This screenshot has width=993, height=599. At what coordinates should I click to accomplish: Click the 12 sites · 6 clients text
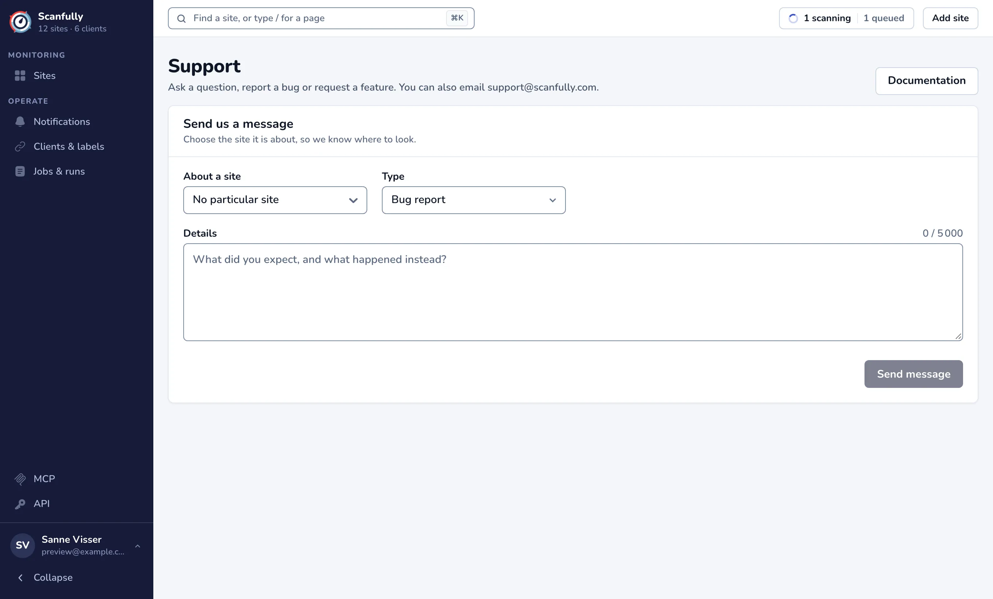pos(72,28)
